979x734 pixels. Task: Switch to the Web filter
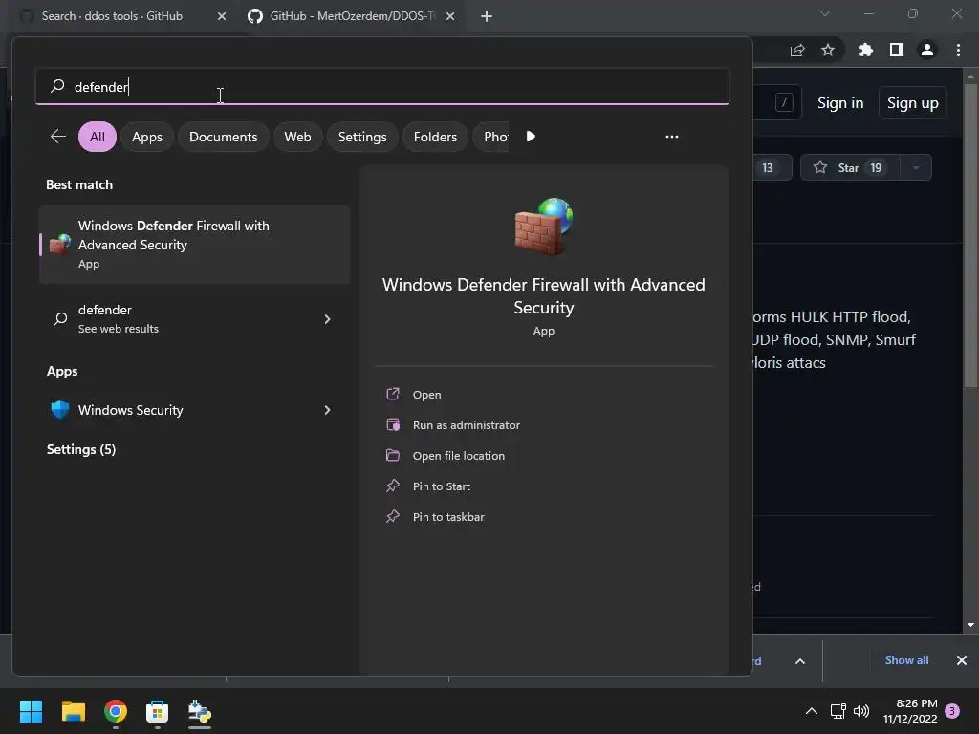297,137
